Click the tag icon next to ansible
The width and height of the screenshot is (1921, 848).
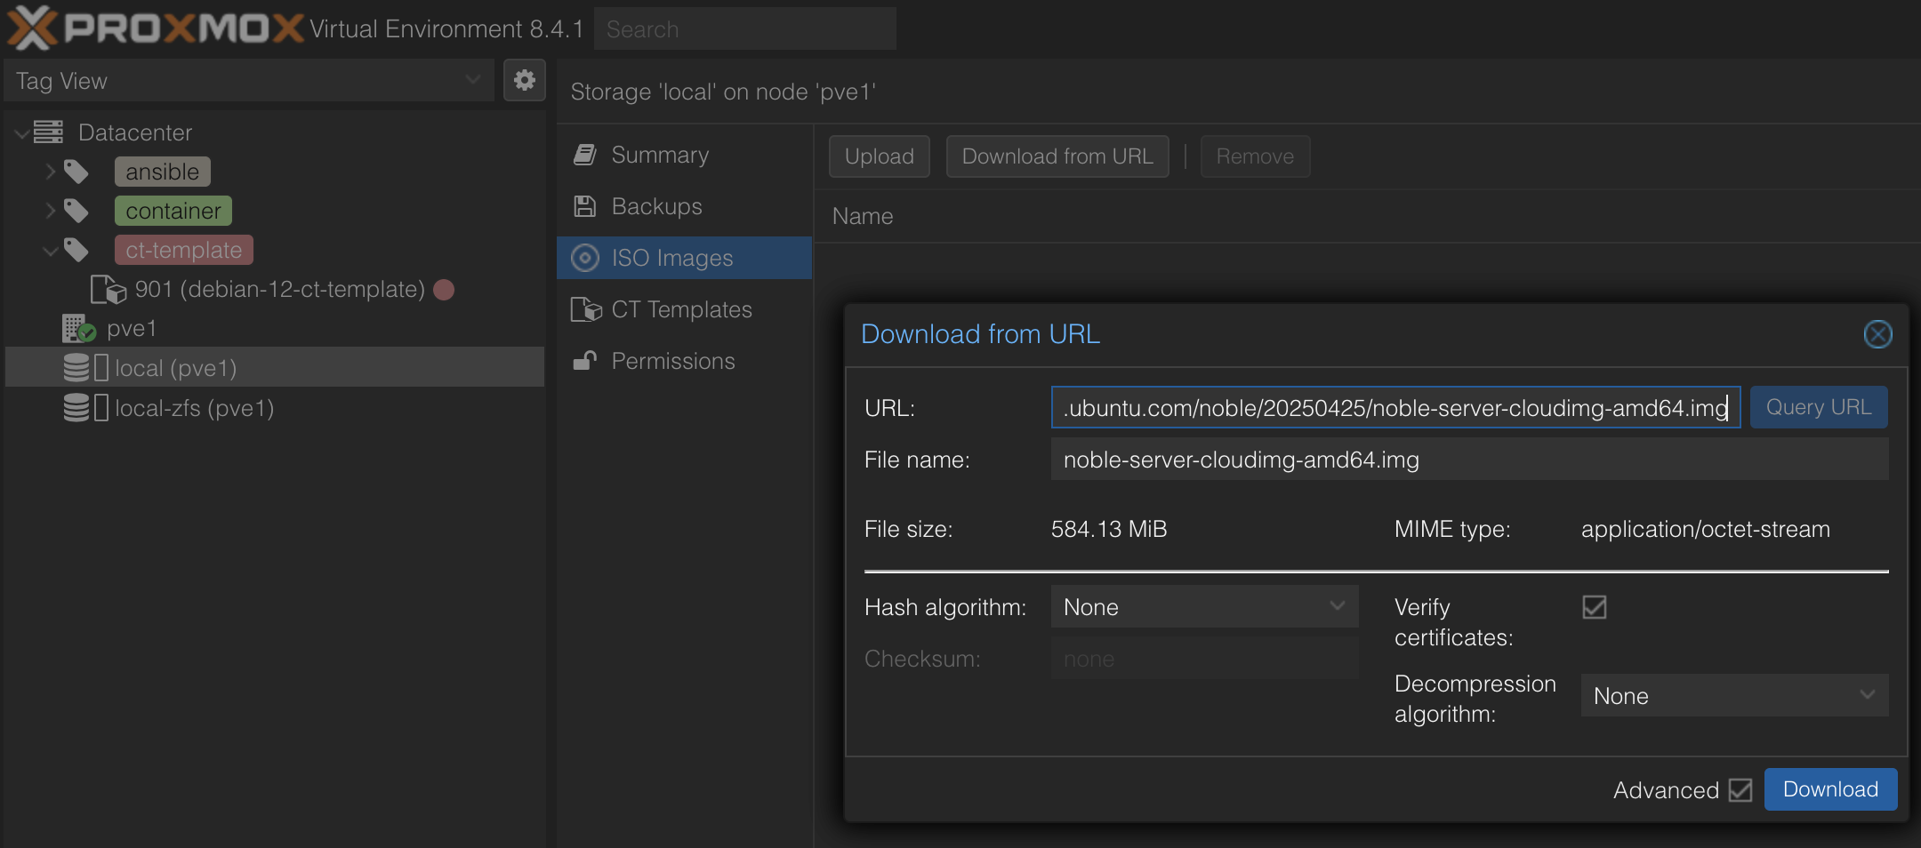coord(76,172)
